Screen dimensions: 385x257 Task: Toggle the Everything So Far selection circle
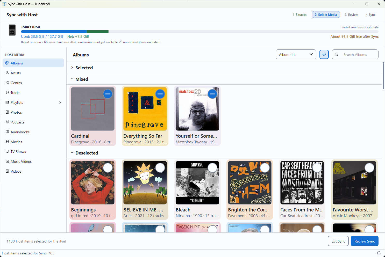point(160,94)
